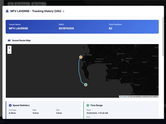Click the Cape Town label on map
This screenshot has height=124, width=166.
[x=86, y=55]
